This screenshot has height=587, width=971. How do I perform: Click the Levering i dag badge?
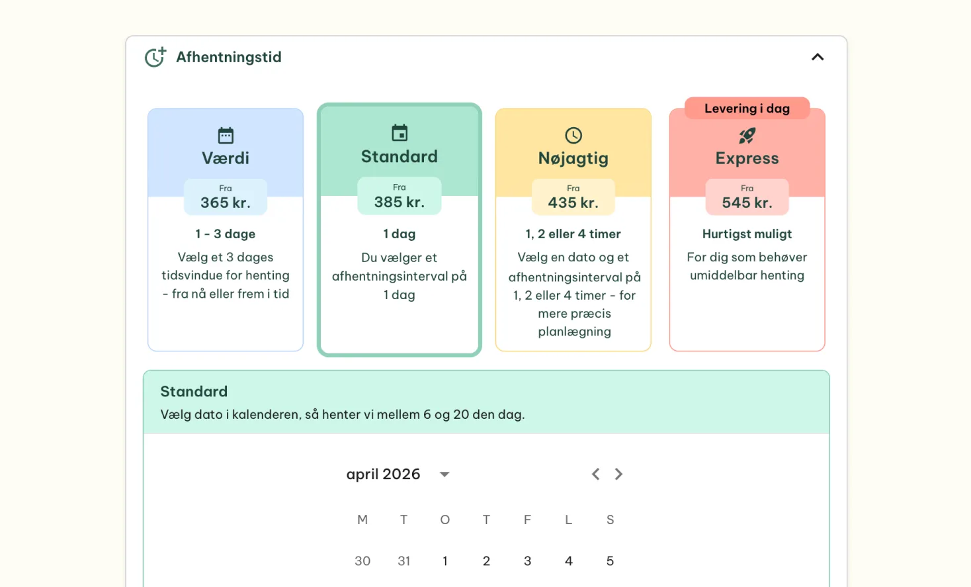pos(747,108)
